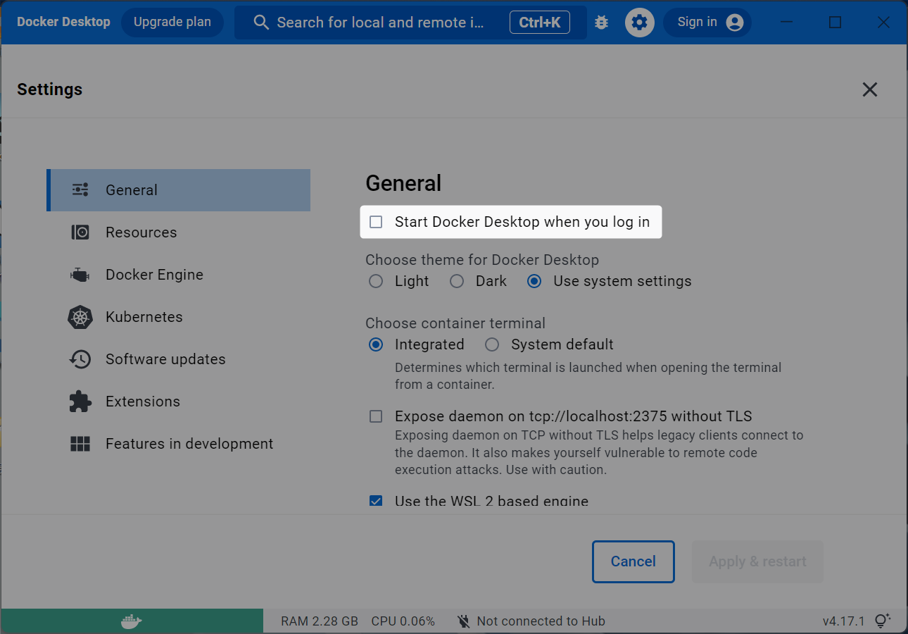Check Expose daemon on tcp://localhost:2375 without TLS

(376, 416)
